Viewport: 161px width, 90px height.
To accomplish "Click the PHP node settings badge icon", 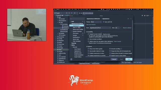I will (83, 21).
